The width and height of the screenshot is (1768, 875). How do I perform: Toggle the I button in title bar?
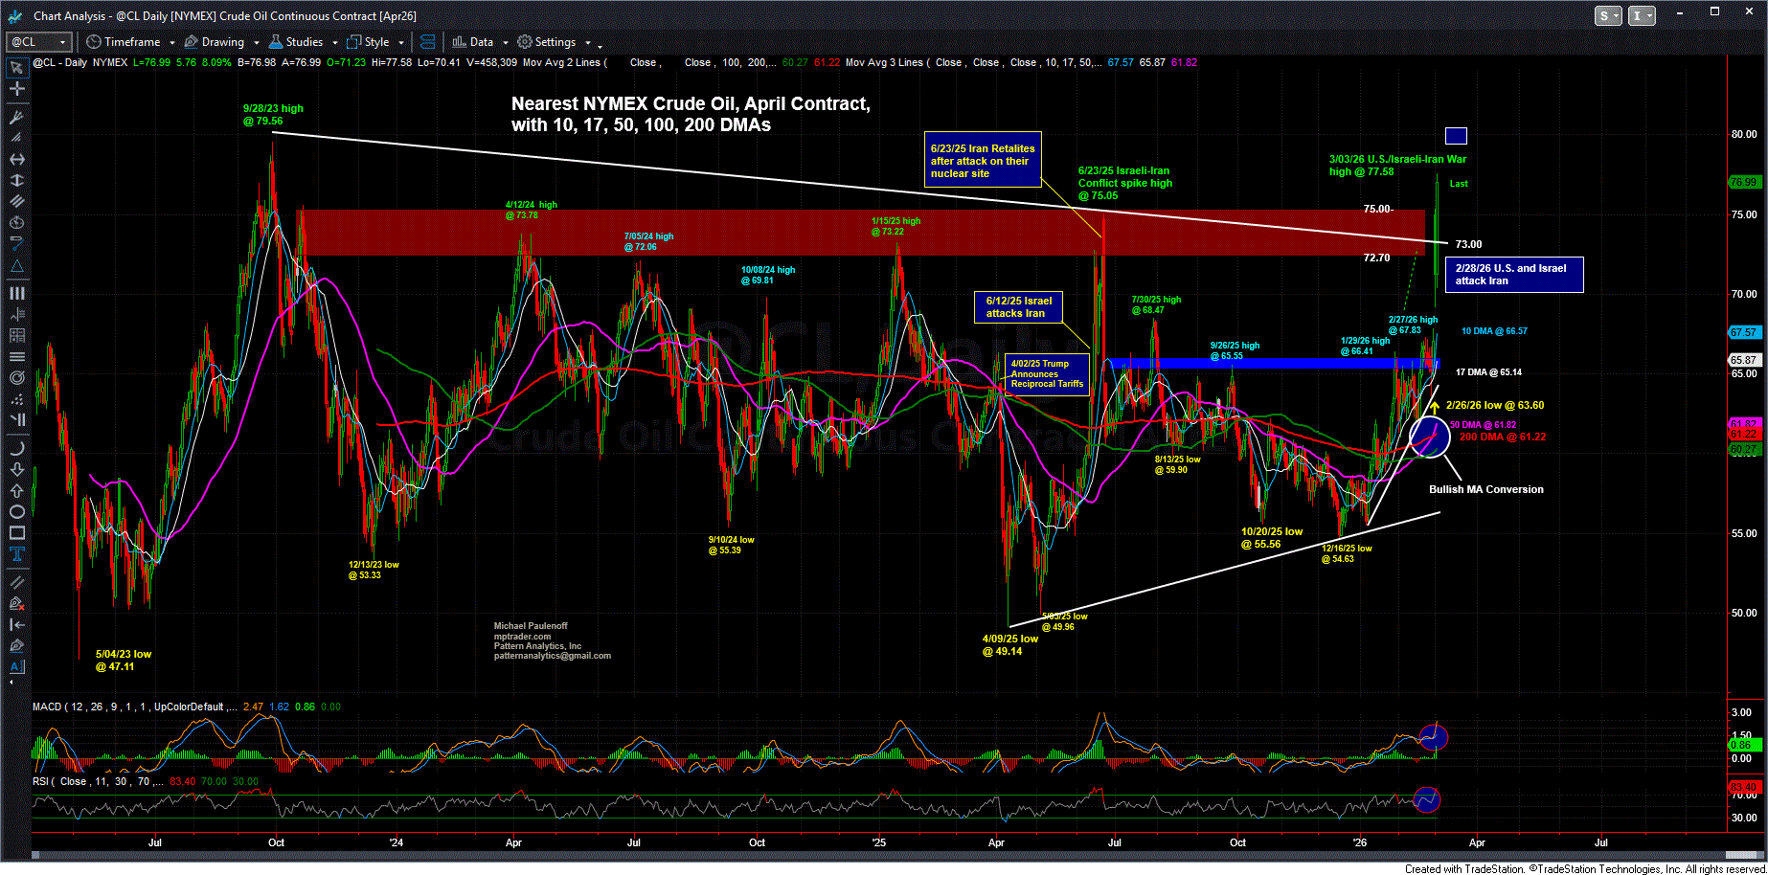tap(1642, 15)
